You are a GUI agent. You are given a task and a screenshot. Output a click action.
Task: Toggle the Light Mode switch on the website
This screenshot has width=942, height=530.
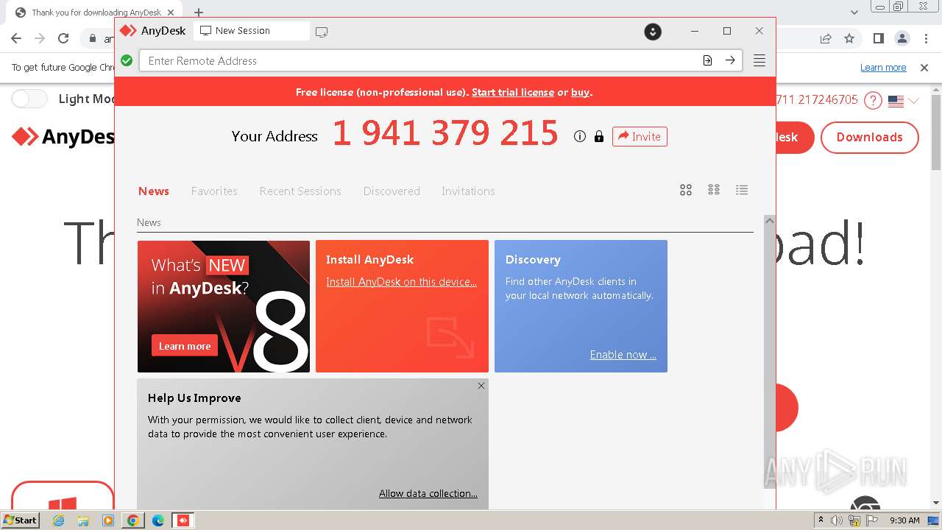[29, 99]
